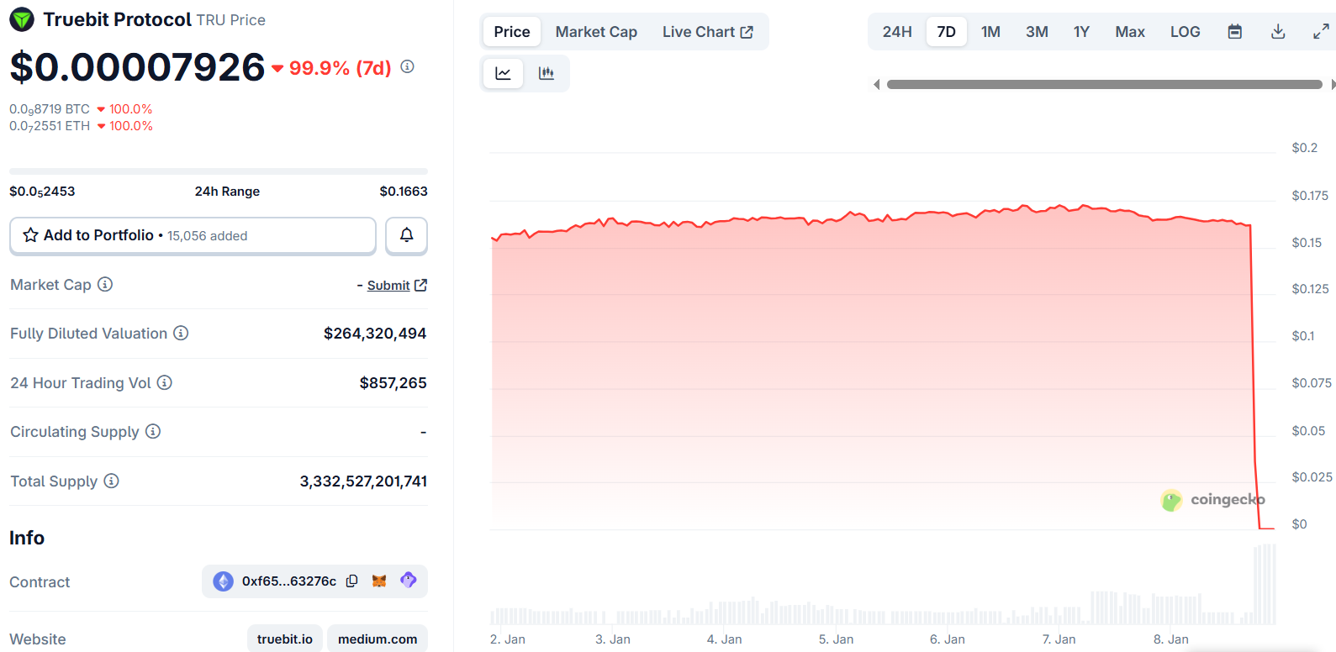Click the ETH price 0.0₇2551 ETH
The width and height of the screenshot is (1336, 652).
(50, 126)
